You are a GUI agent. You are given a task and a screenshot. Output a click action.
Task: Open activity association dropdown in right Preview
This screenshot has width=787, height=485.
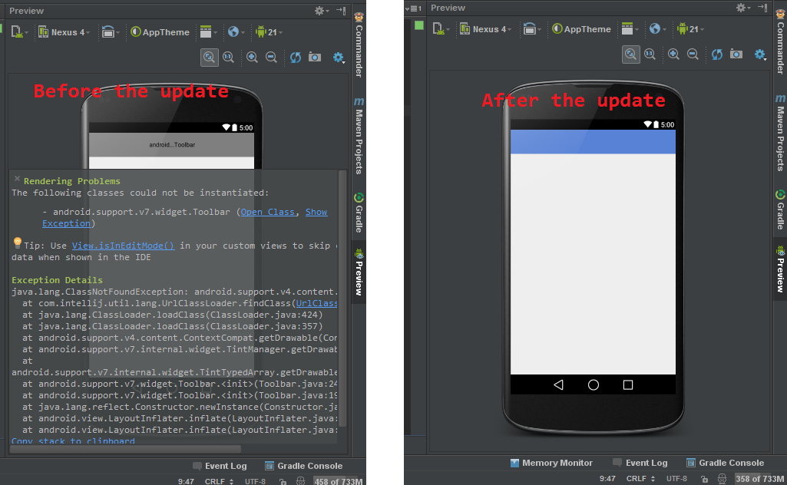pos(630,29)
